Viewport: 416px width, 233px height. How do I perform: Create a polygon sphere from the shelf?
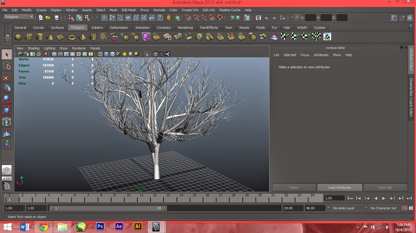19,36
